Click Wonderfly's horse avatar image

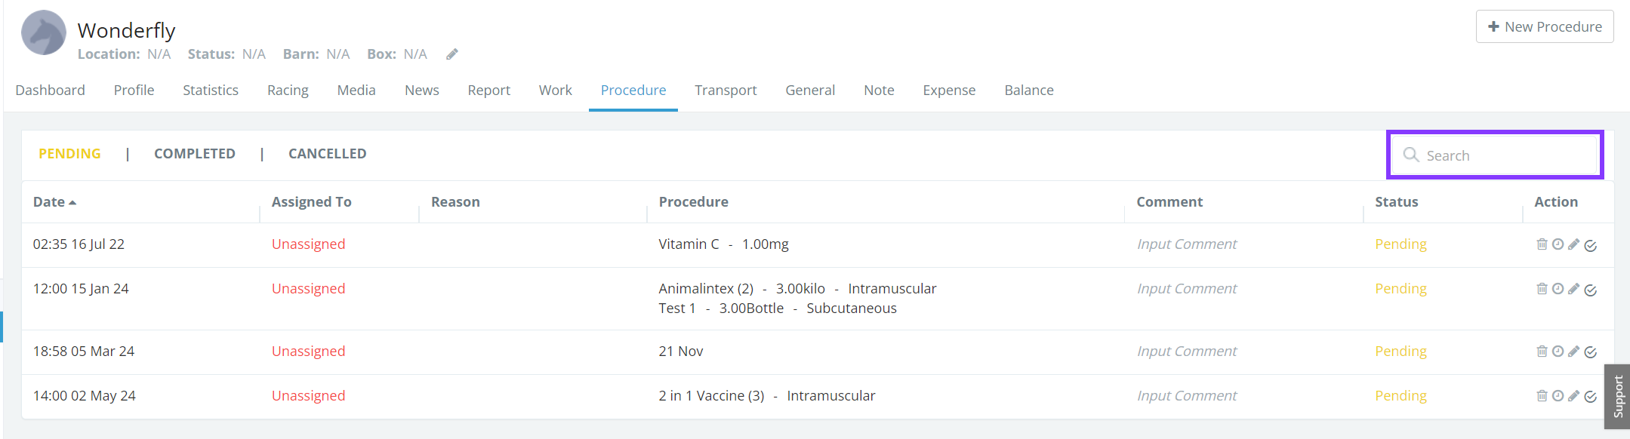point(44,32)
